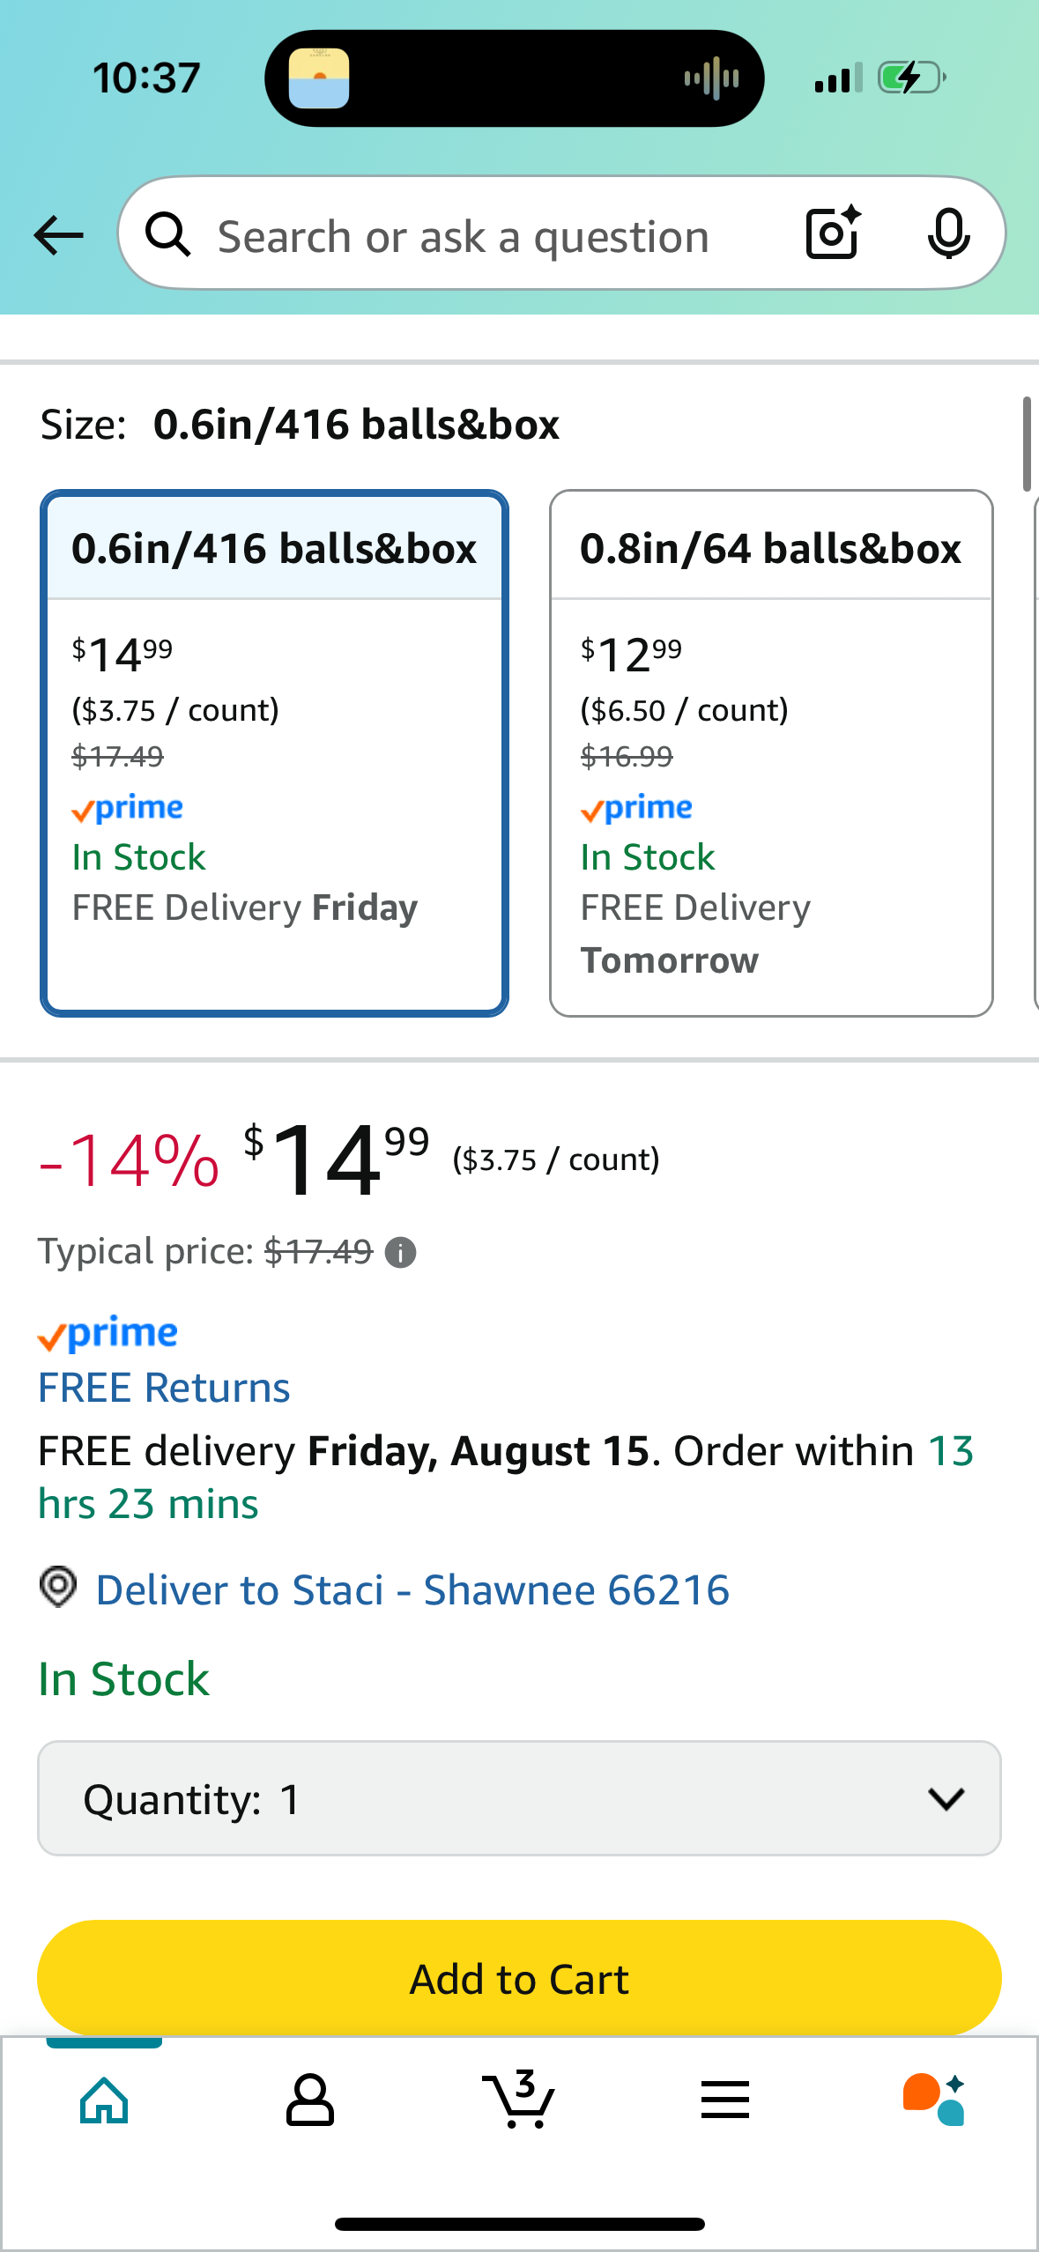The image size is (1039, 2252).
Task: Open the hamburger menu icon
Action: point(725,2100)
